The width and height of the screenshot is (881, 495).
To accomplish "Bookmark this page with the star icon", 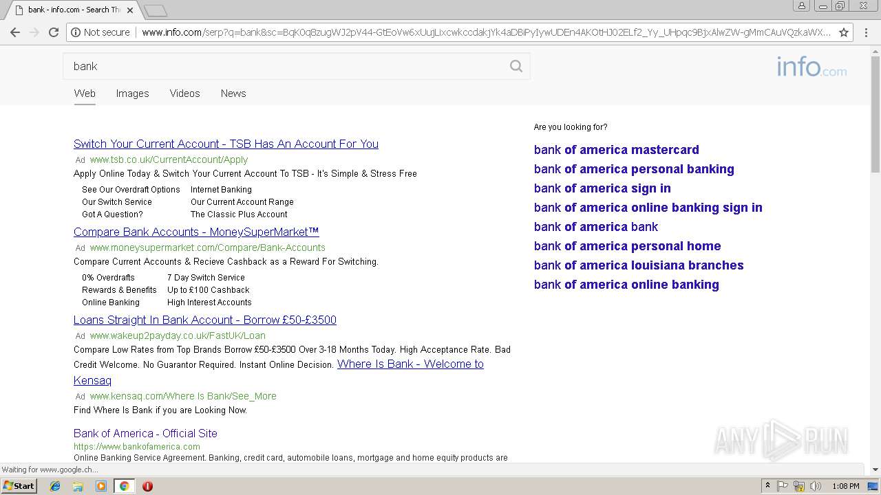I will point(844,32).
